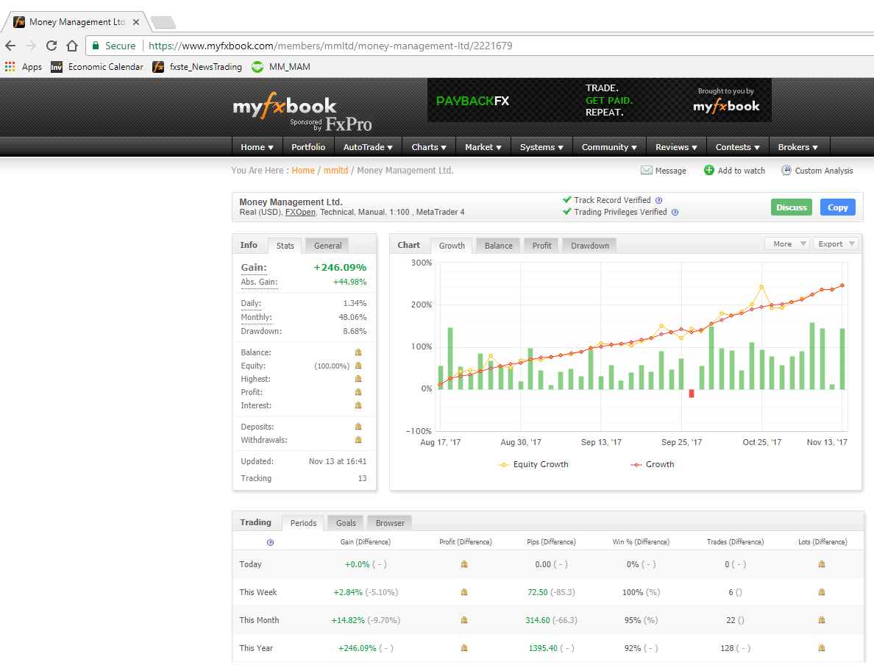Click the help icon in Periods table header
This screenshot has width=874, height=665.
pyautogui.click(x=270, y=542)
